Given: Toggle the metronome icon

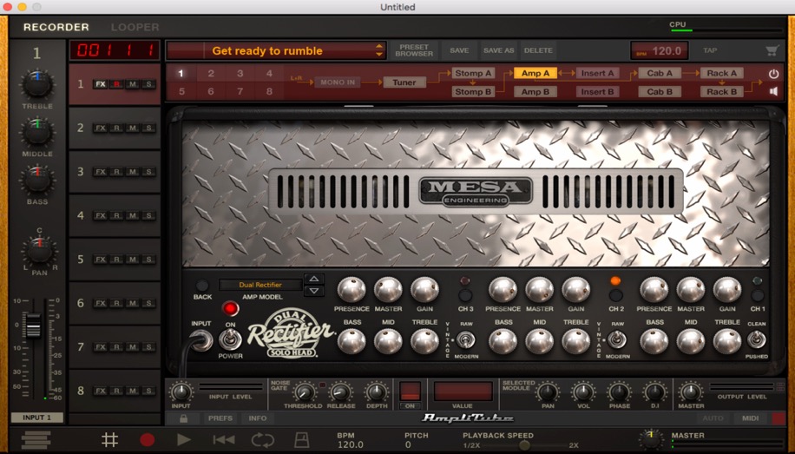Looking at the screenshot, I should [x=302, y=439].
